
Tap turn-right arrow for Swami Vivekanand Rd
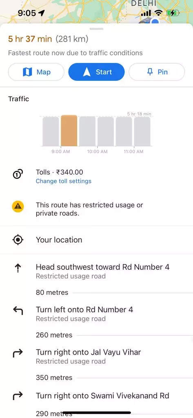click(18, 396)
